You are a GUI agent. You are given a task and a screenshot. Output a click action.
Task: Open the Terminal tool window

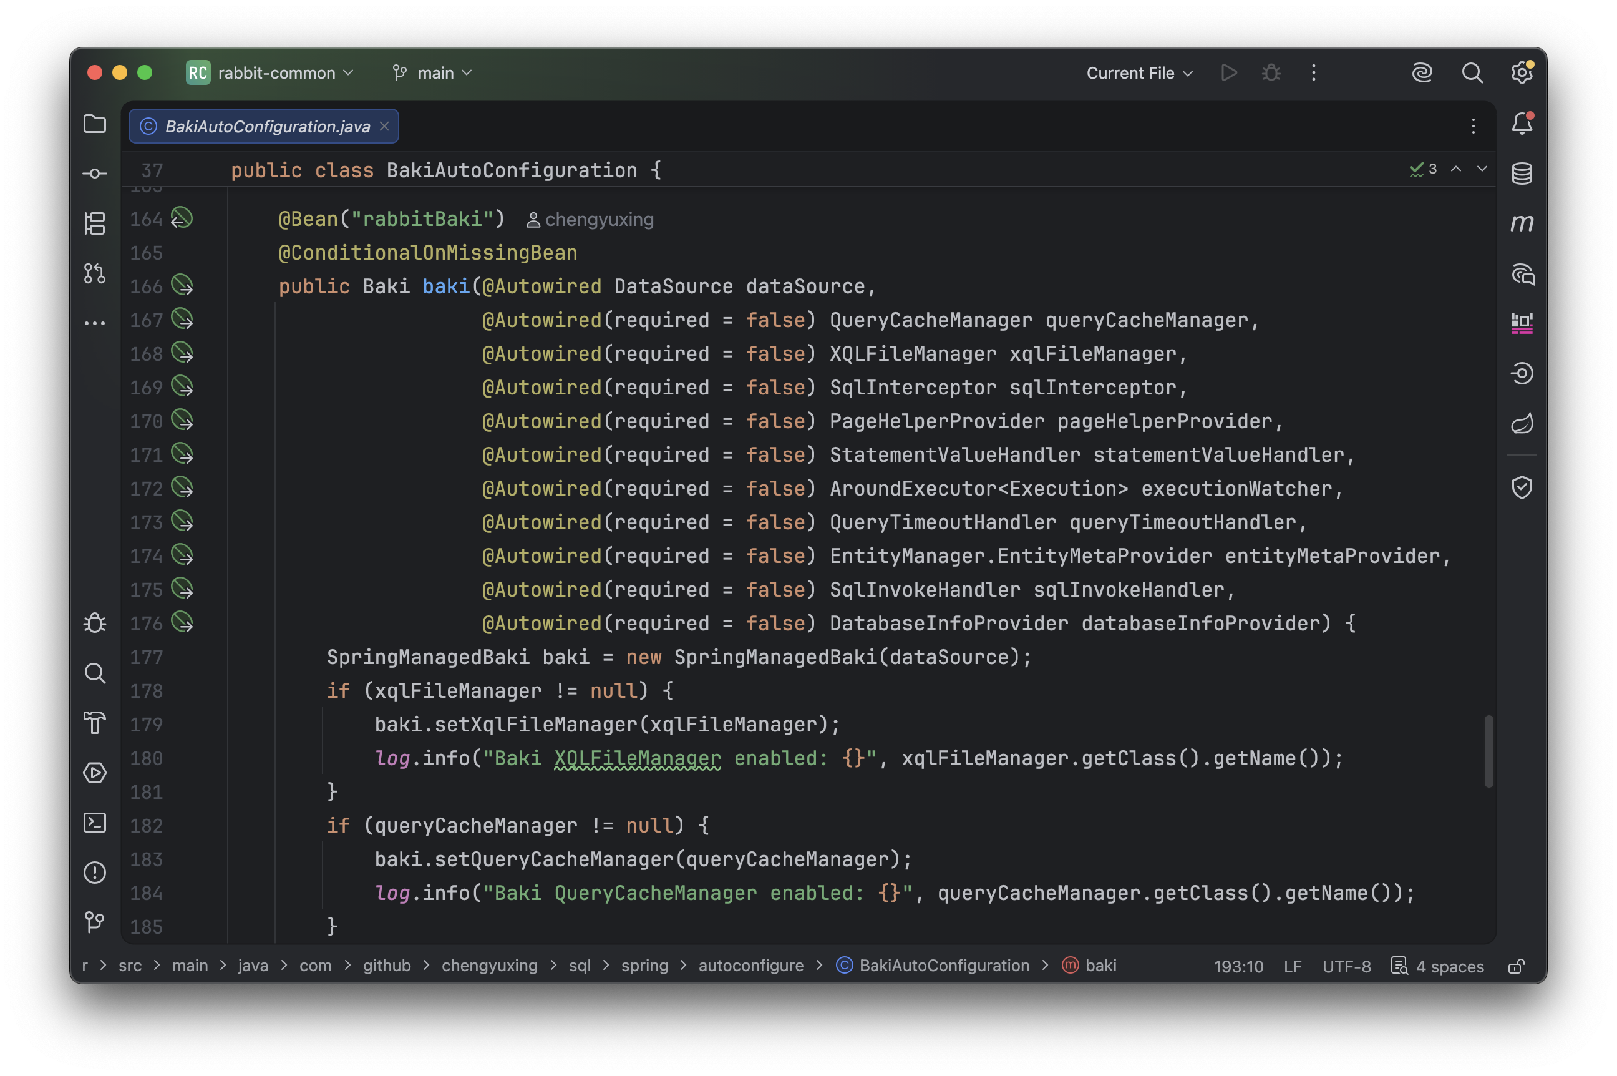[95, 822]
